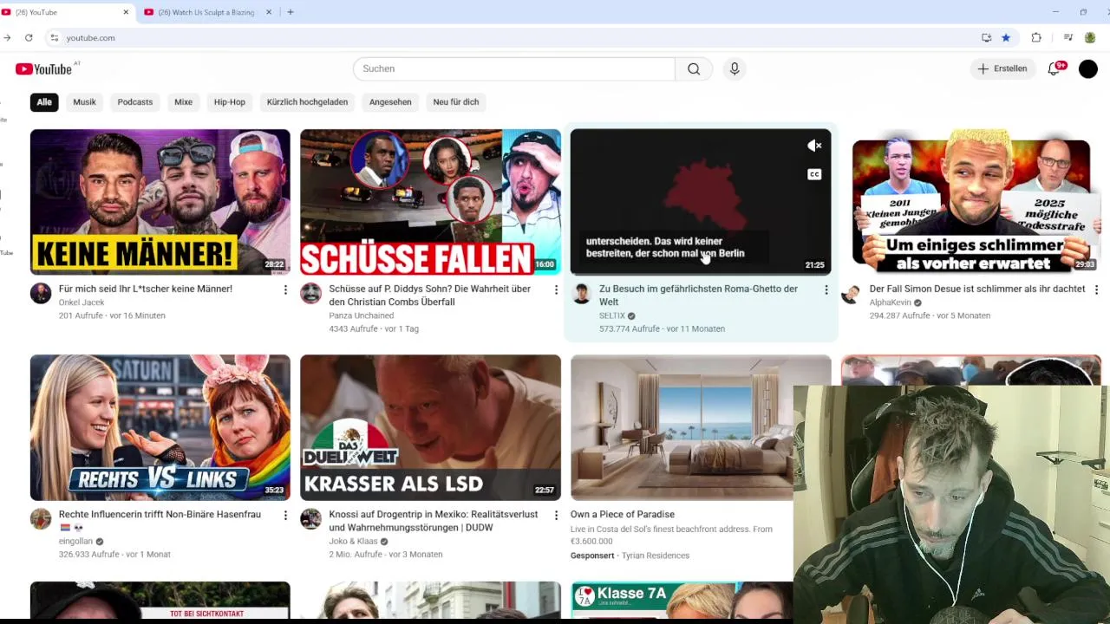The image size is (1110, 624).
Task: Open the browser extensions puzzle icon
Action: pyautogui.click(x=1036, y=38)
